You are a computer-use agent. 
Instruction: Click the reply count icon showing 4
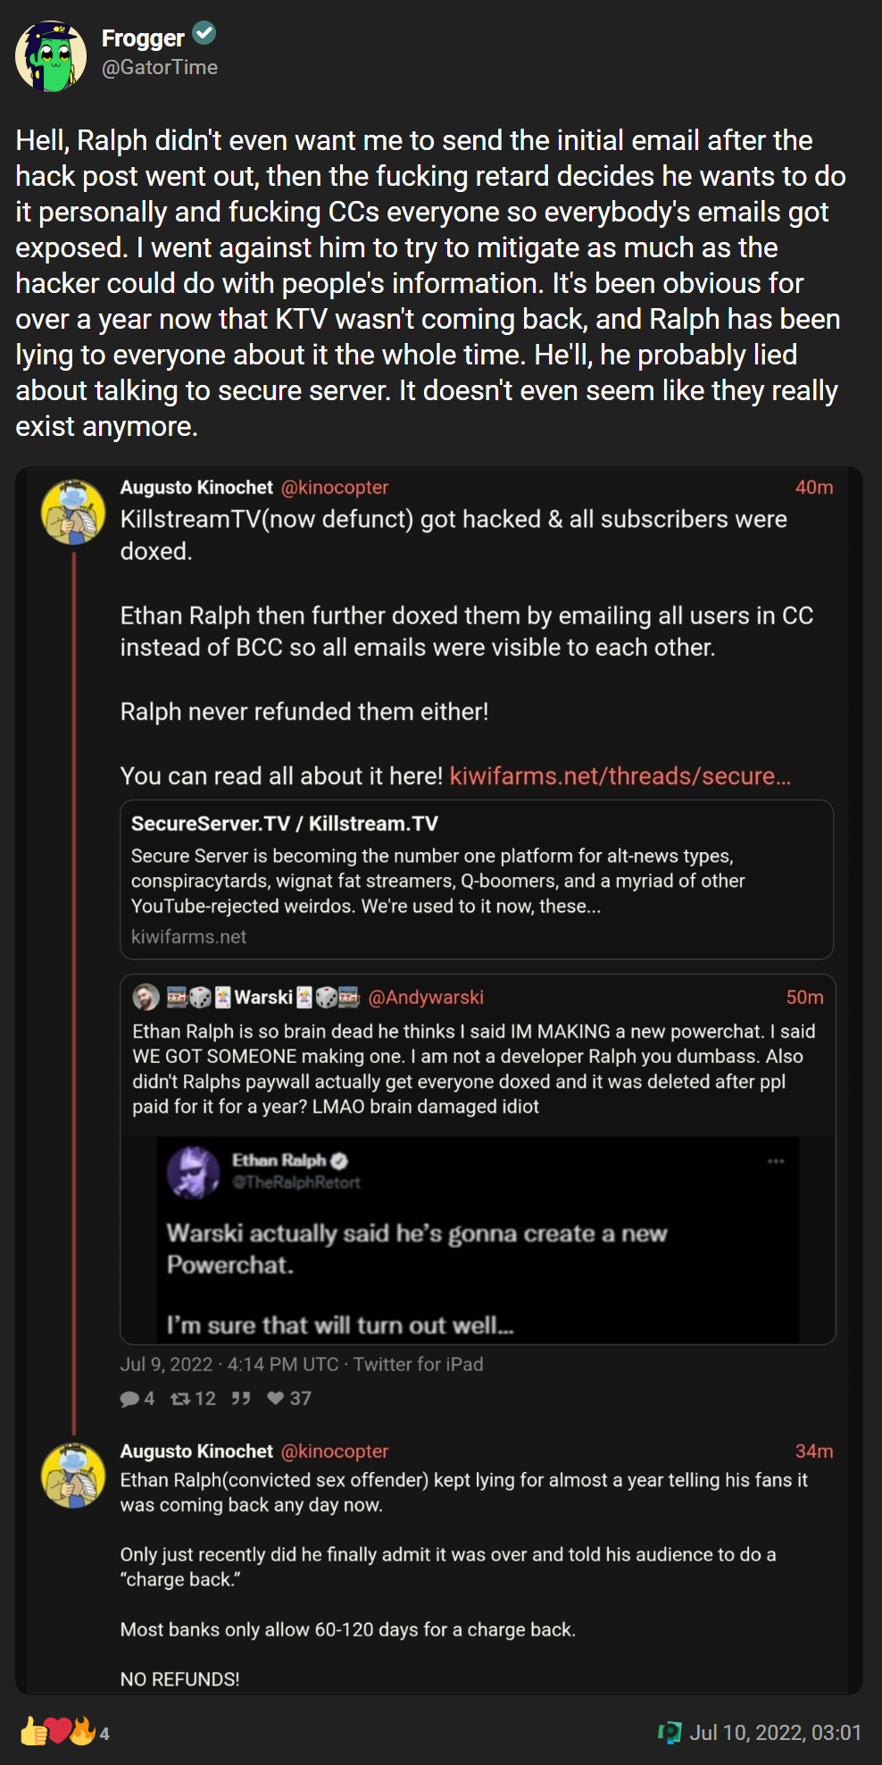(x=130, y=1399)
